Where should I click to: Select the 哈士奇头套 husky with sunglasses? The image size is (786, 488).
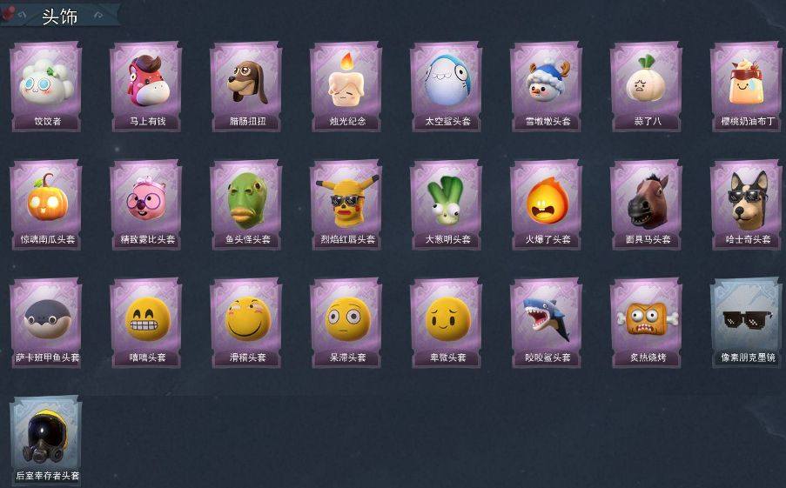click(x=747, y=204)
